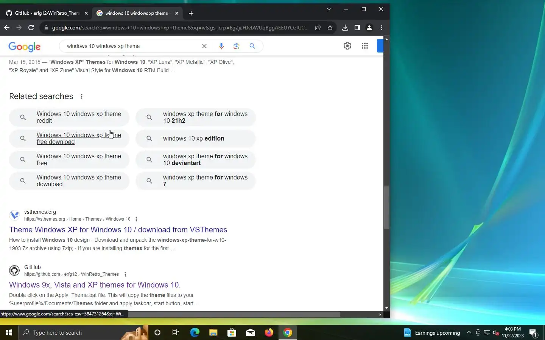545x340 pixels.
Task: Close the Google search tab
Action: coord(177,13)
